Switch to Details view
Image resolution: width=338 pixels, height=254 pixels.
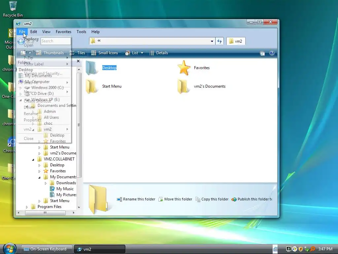tap(159, 53)
